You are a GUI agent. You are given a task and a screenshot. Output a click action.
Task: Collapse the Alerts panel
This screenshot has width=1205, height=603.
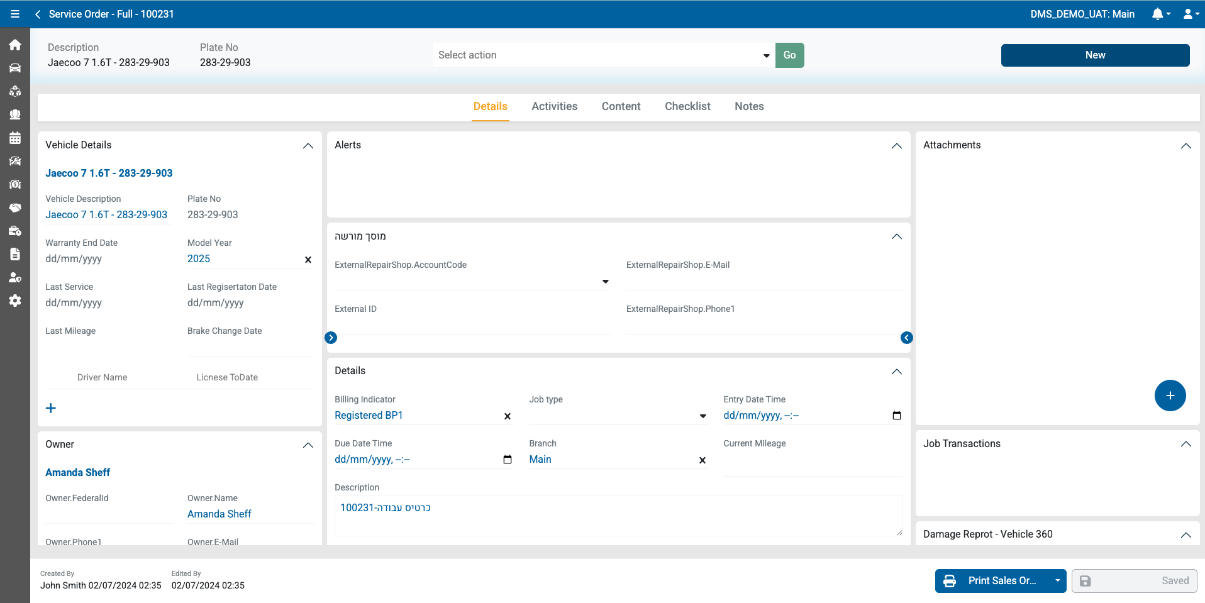[897, 146]
